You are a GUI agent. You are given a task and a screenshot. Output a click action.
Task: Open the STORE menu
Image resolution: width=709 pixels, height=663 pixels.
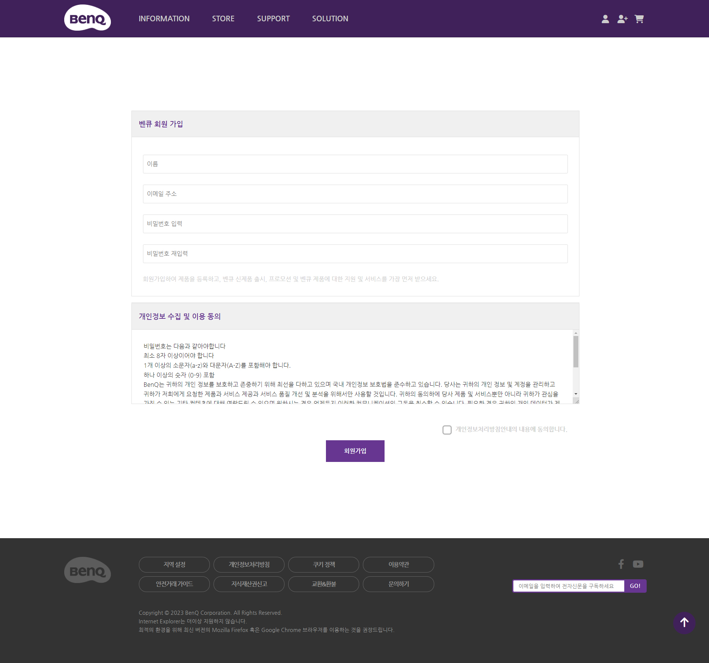[223, 19]
